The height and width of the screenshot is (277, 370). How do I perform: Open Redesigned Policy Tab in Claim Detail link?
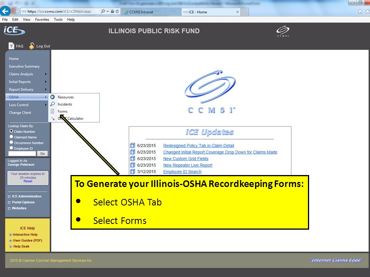pos(199,145)
